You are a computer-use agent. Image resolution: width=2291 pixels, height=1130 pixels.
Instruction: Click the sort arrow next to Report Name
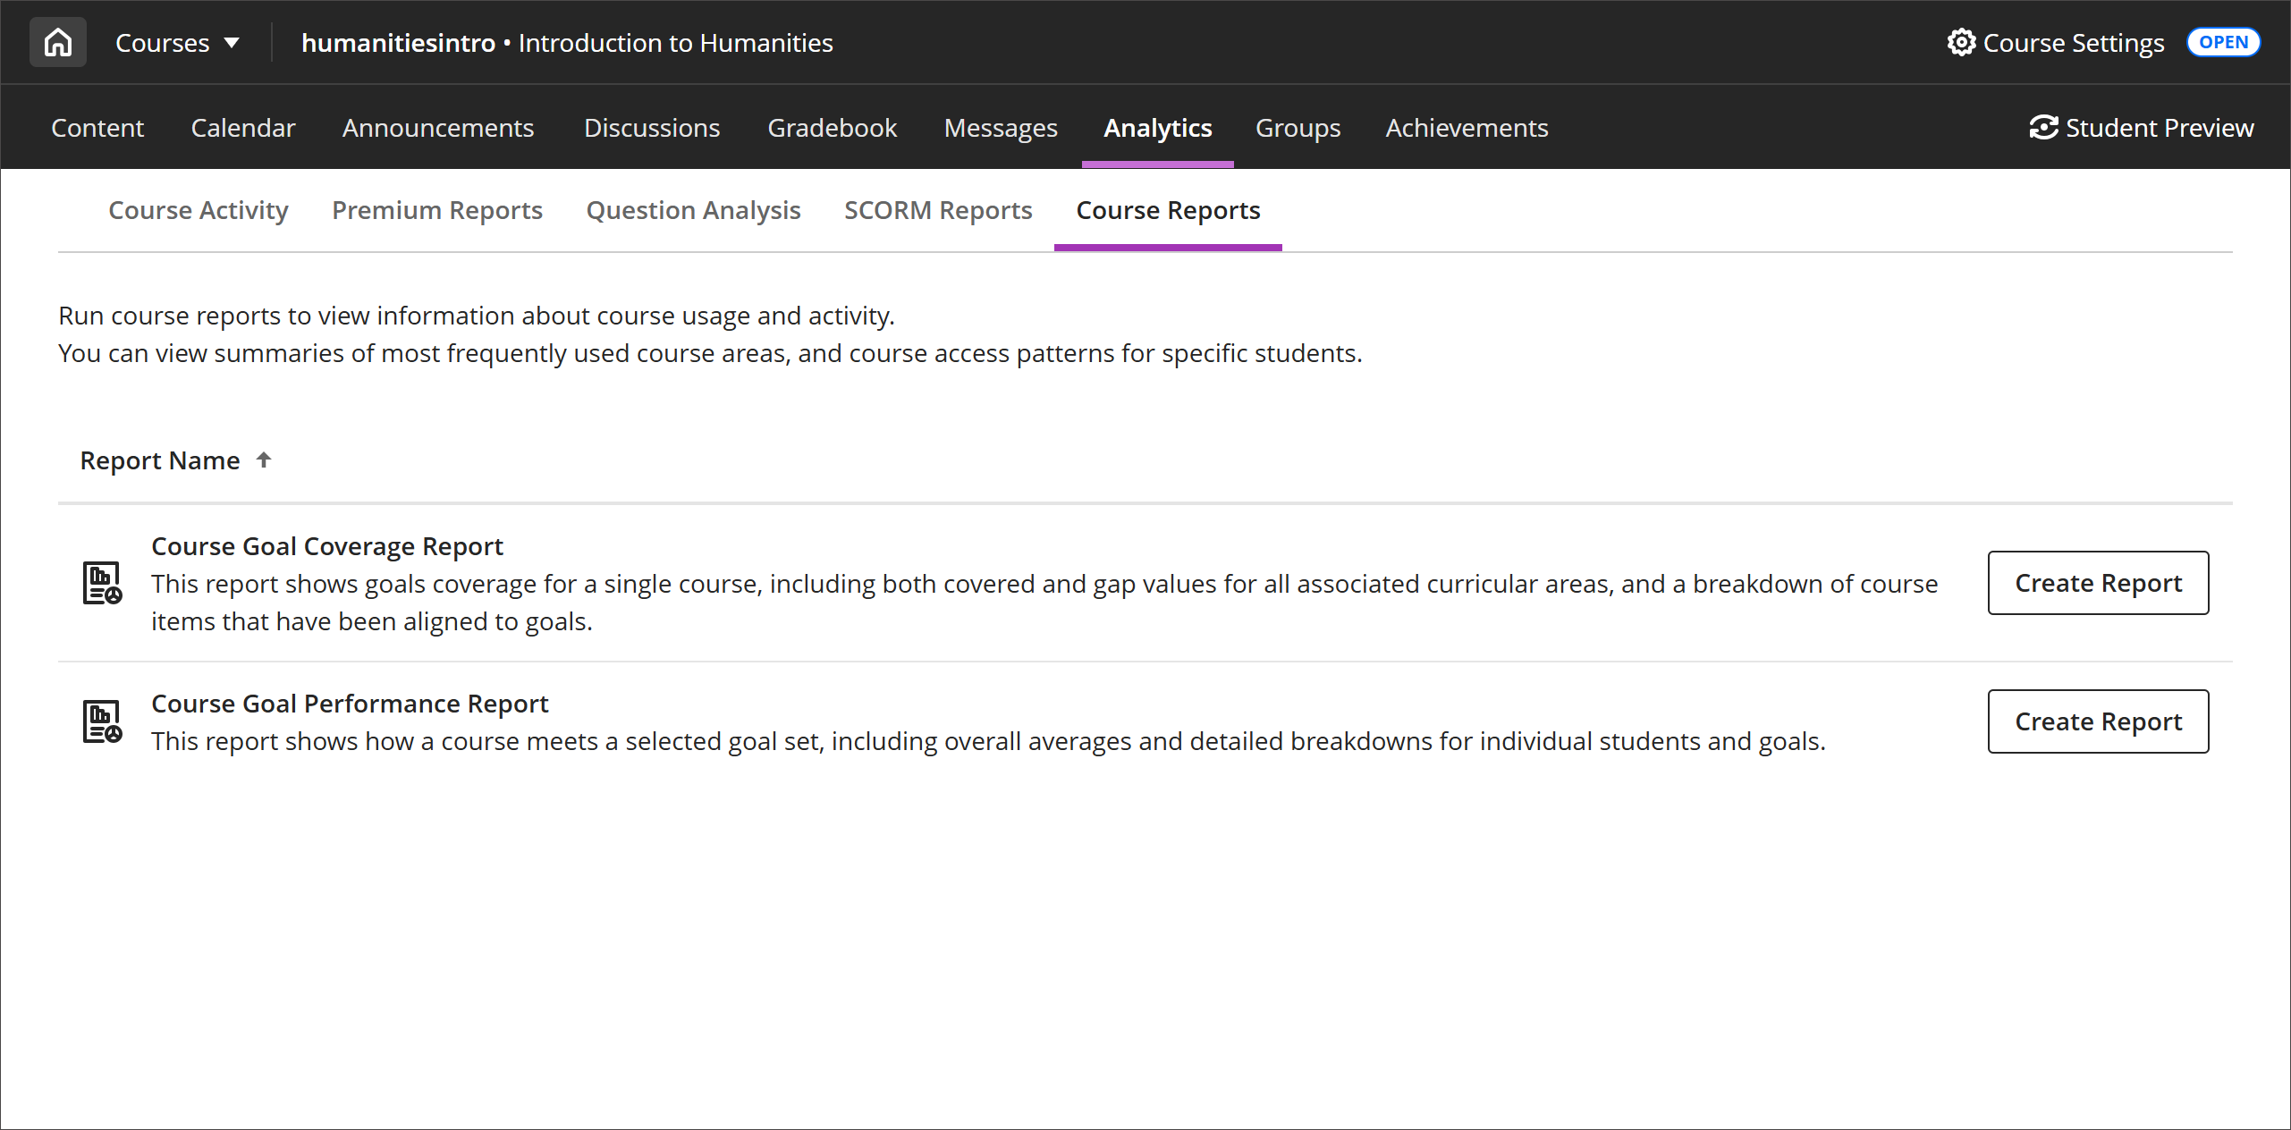(265, 460)
